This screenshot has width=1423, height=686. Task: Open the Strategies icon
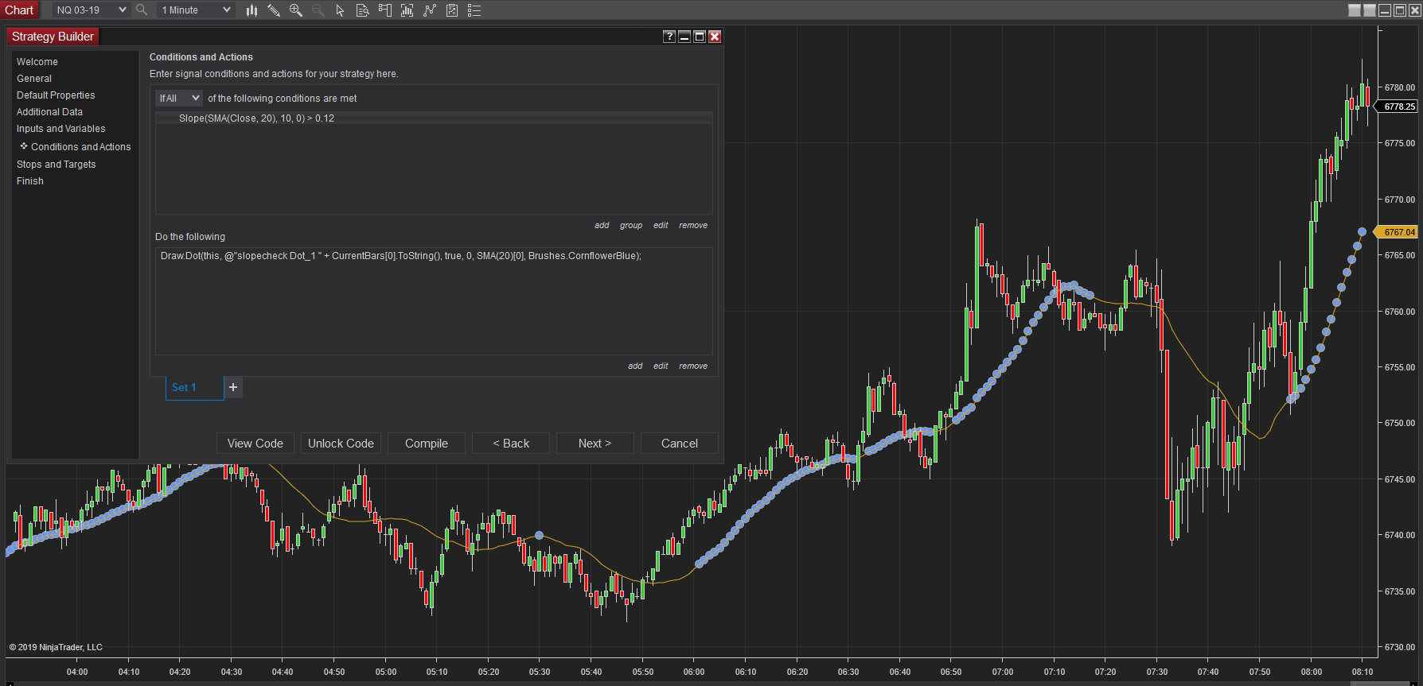point(452,10)
